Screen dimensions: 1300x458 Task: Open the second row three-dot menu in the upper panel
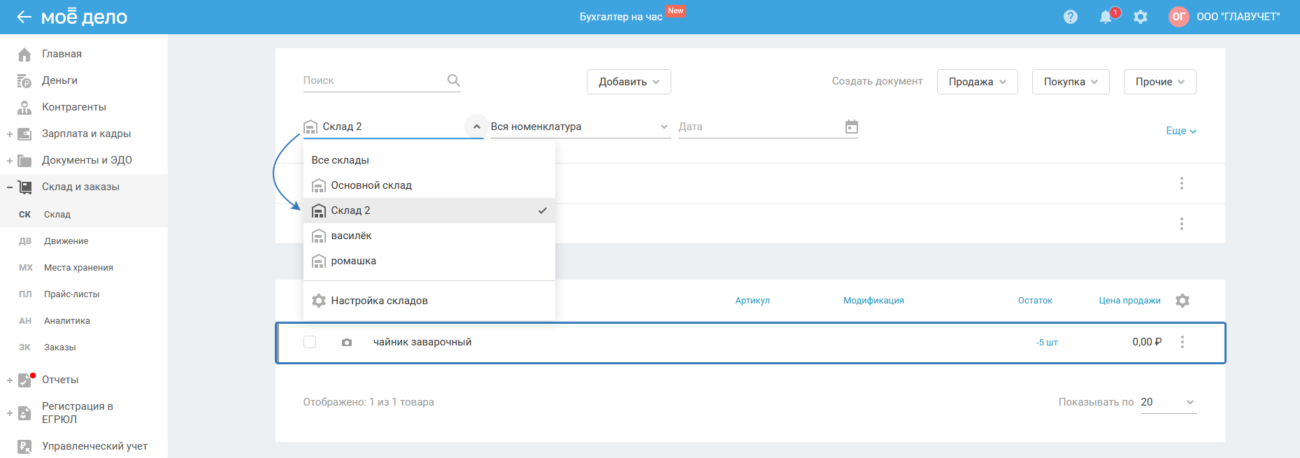coord(1182,224)
